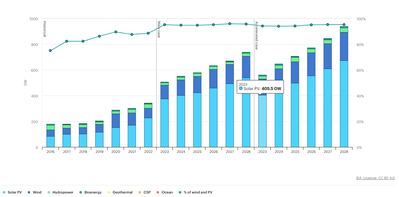Click the 2028 accelerated case line marker

pyautogui.click(x=344, y=25)
